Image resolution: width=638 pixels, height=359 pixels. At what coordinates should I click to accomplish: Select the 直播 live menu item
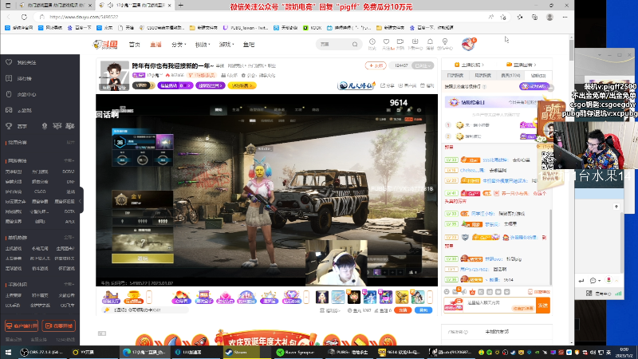156,45
